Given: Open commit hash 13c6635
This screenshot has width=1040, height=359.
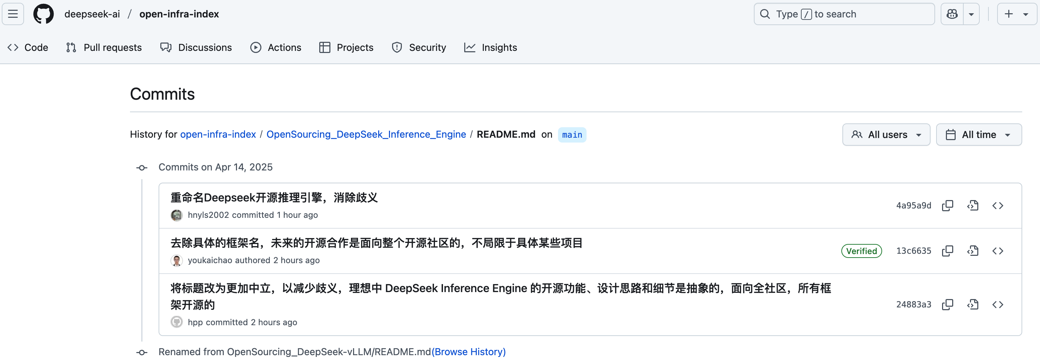Looking at the screenshot, I should click(913, 251).
